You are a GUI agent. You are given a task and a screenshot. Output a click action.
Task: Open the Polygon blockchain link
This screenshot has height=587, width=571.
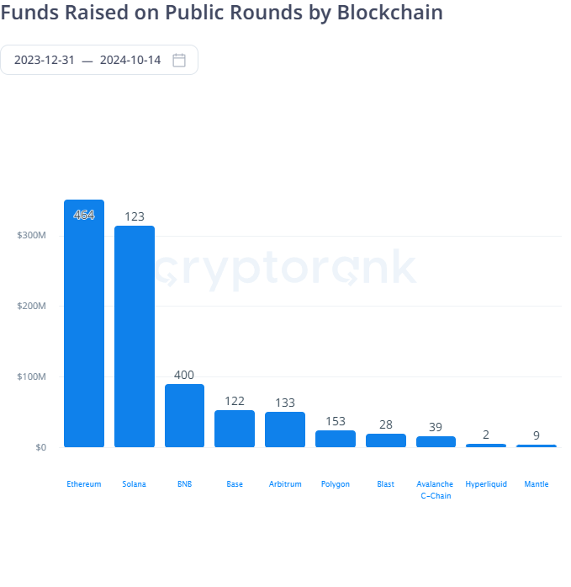(x=336, y=484)
